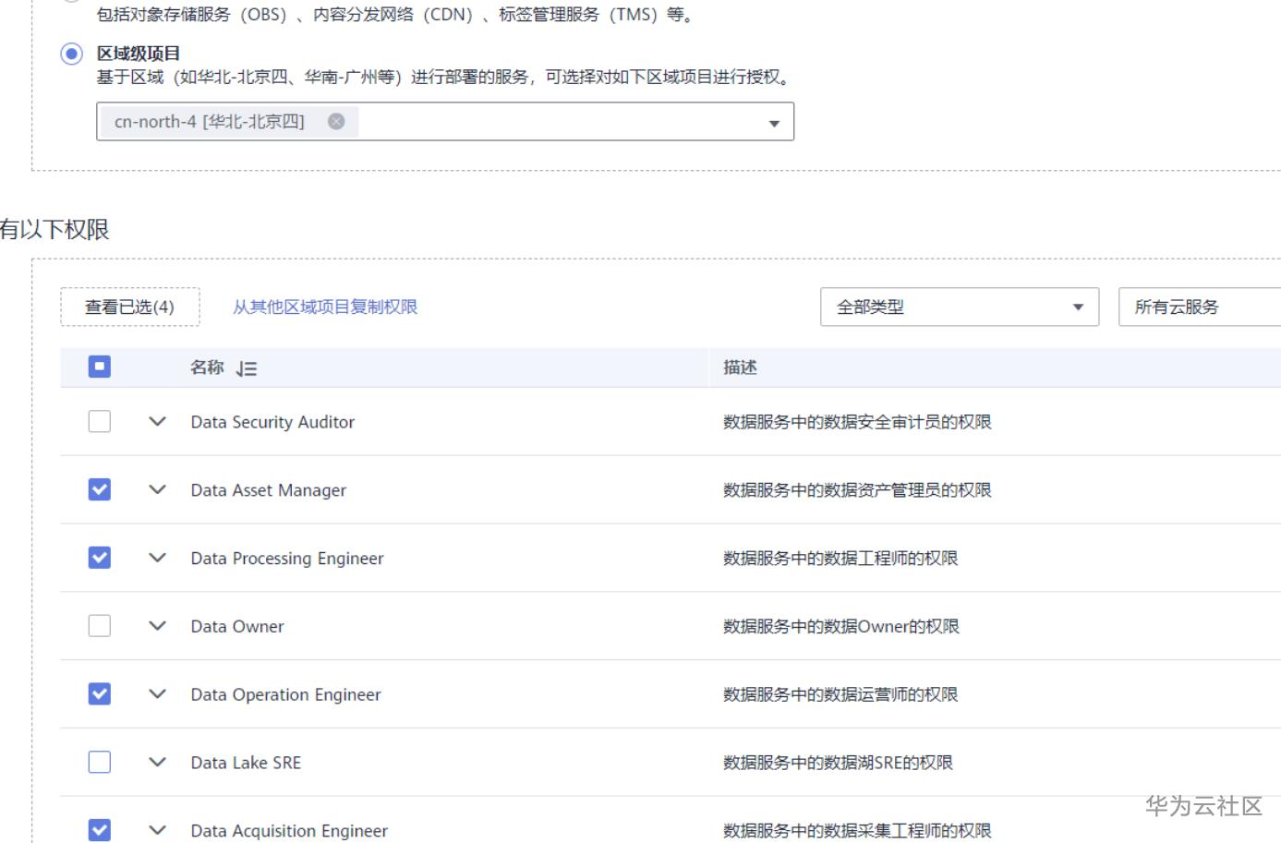Click the Data Lake SRE permission name

(x=246, y=763)
